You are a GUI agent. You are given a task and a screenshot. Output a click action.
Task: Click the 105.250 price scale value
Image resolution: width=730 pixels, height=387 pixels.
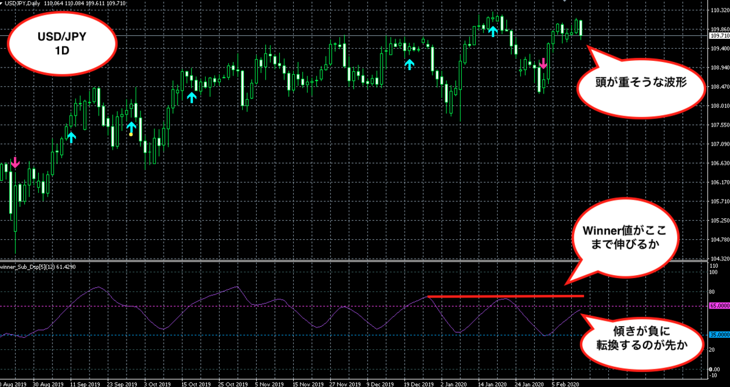(719, 221)
